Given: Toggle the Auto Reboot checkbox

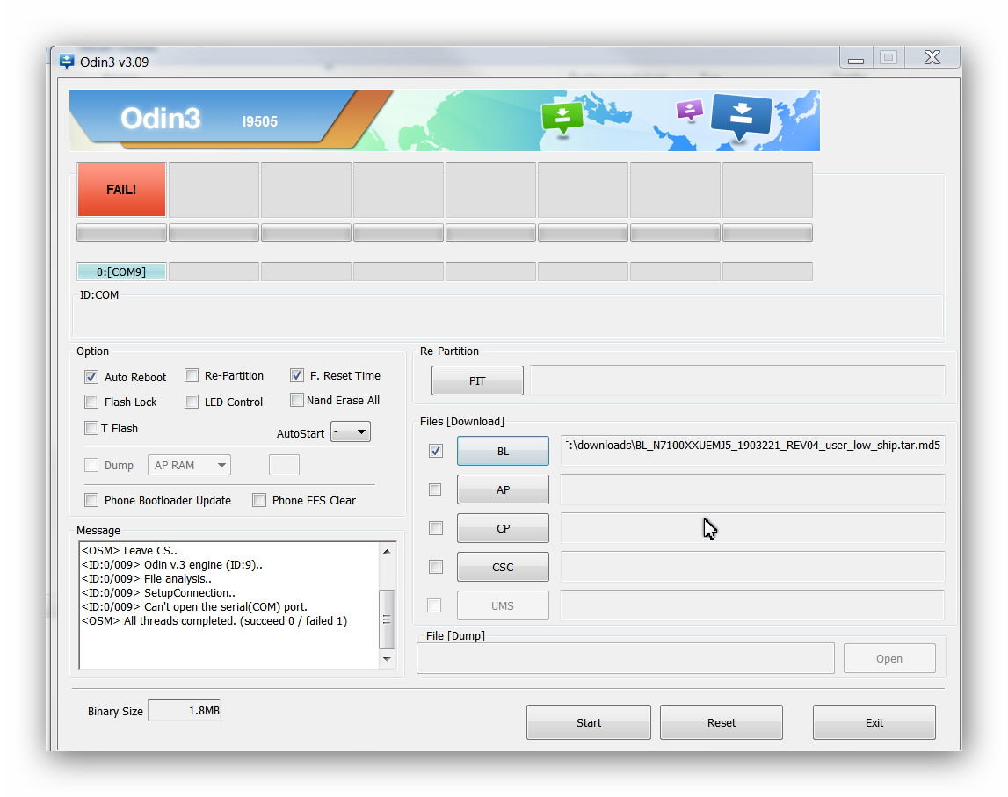Looking at the screenshot, I should (91, 377).
